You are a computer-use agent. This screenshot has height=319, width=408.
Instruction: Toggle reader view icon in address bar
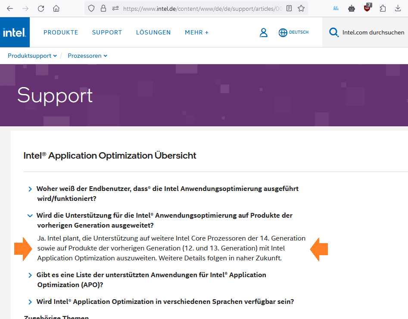(289, 9)
